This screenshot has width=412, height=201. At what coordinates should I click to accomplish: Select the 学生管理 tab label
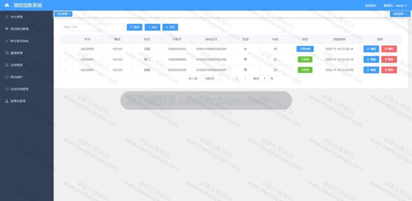pos(62,14)
